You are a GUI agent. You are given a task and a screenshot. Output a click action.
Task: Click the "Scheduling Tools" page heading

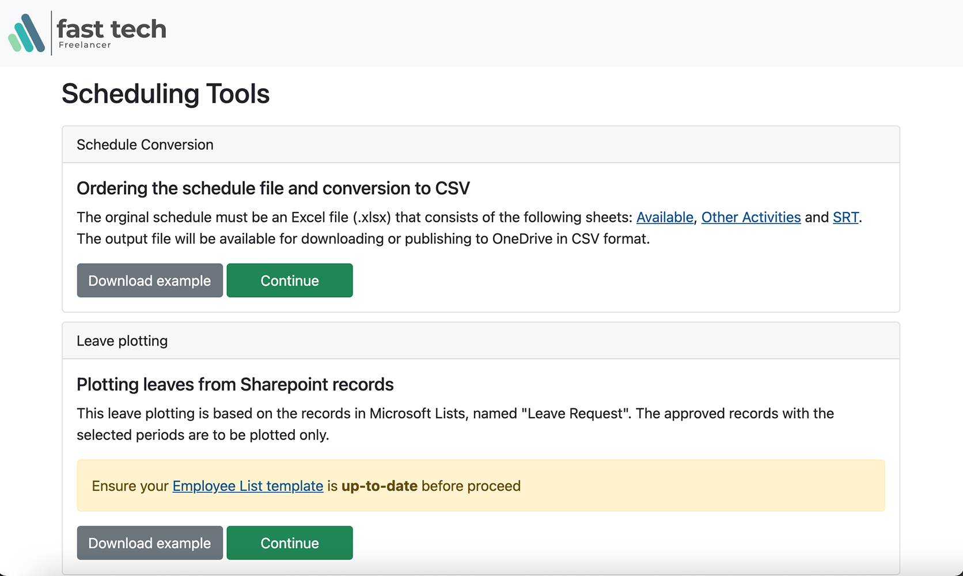coord(165,94)
